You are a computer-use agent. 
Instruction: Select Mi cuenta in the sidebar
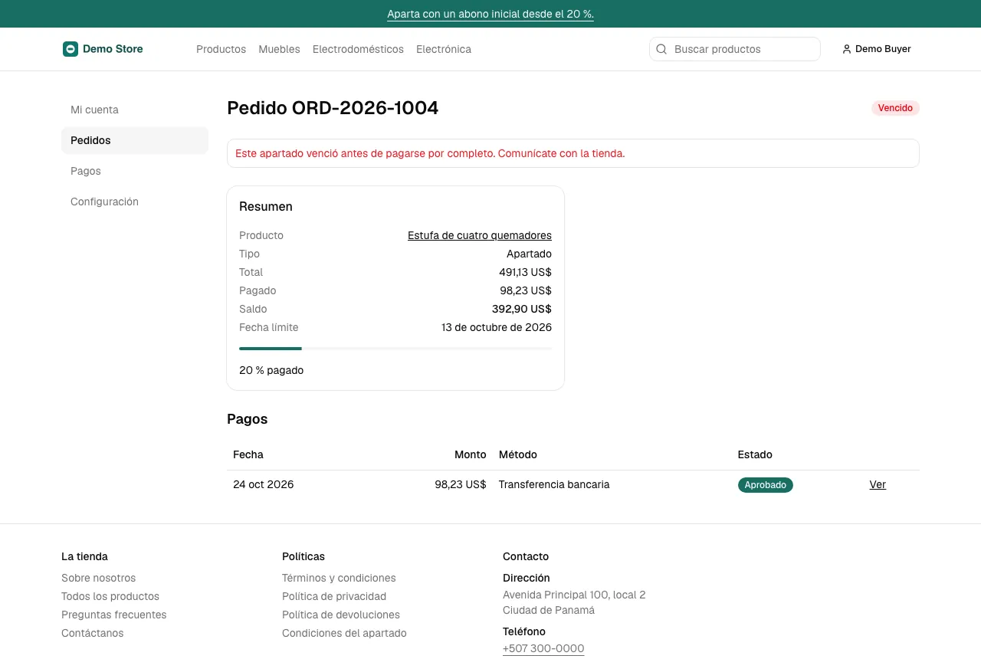(x=135, y=110)
